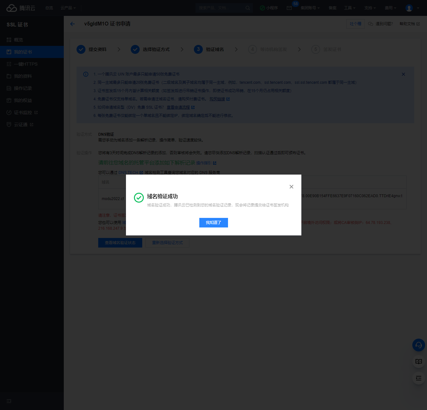The height and width of the screenshot is (410, 427).
Task: Click the 域名验证成功 dialog title
Action: click(x=162, y=196)
